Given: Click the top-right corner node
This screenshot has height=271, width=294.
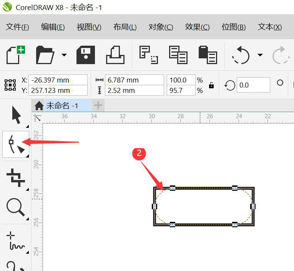Looking at the screenshot, I should pyautogui.click(x=235, y=188).
